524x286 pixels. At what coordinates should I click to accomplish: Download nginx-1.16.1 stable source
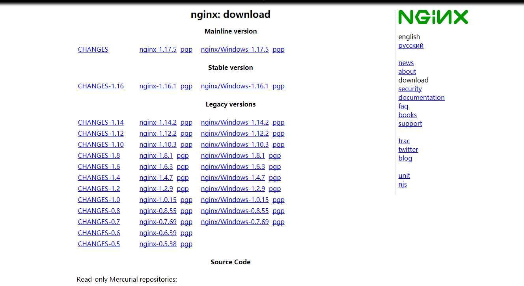pos(158,86)
